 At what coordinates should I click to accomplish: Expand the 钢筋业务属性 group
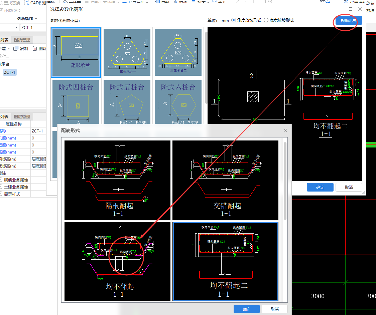1,180
